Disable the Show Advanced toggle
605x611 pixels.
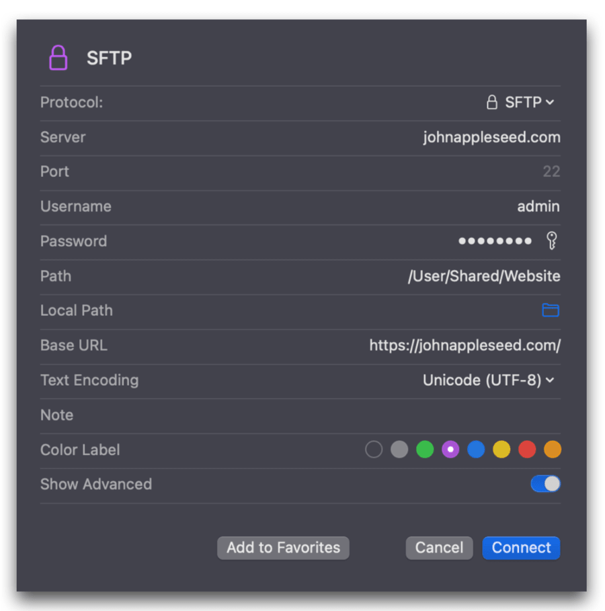click(545, 483)
